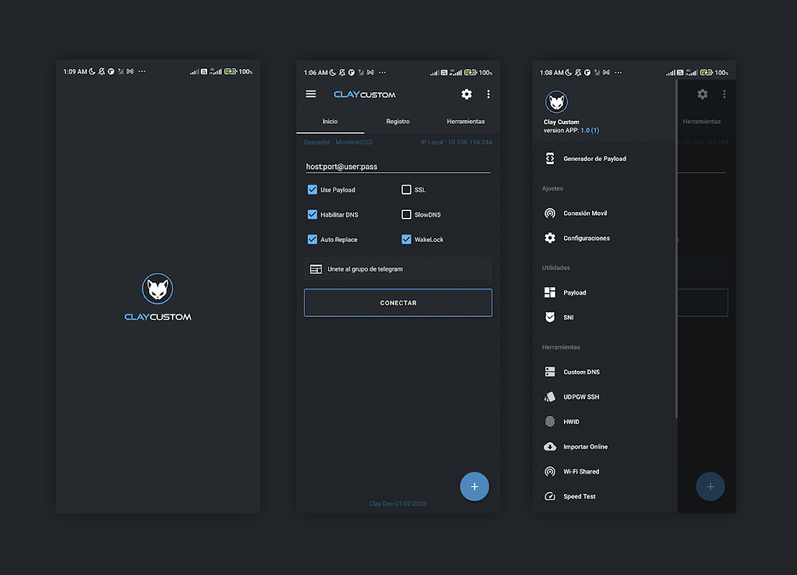Click the Operador: Movistar(CO) text
Image resolution: width=797 pixels, height=575 pixels.
coord(338,142)
